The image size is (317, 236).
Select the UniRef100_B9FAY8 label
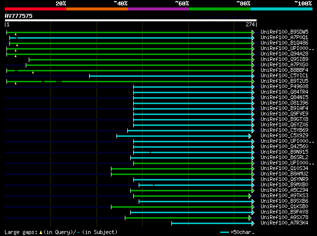[x=284, y=212]
